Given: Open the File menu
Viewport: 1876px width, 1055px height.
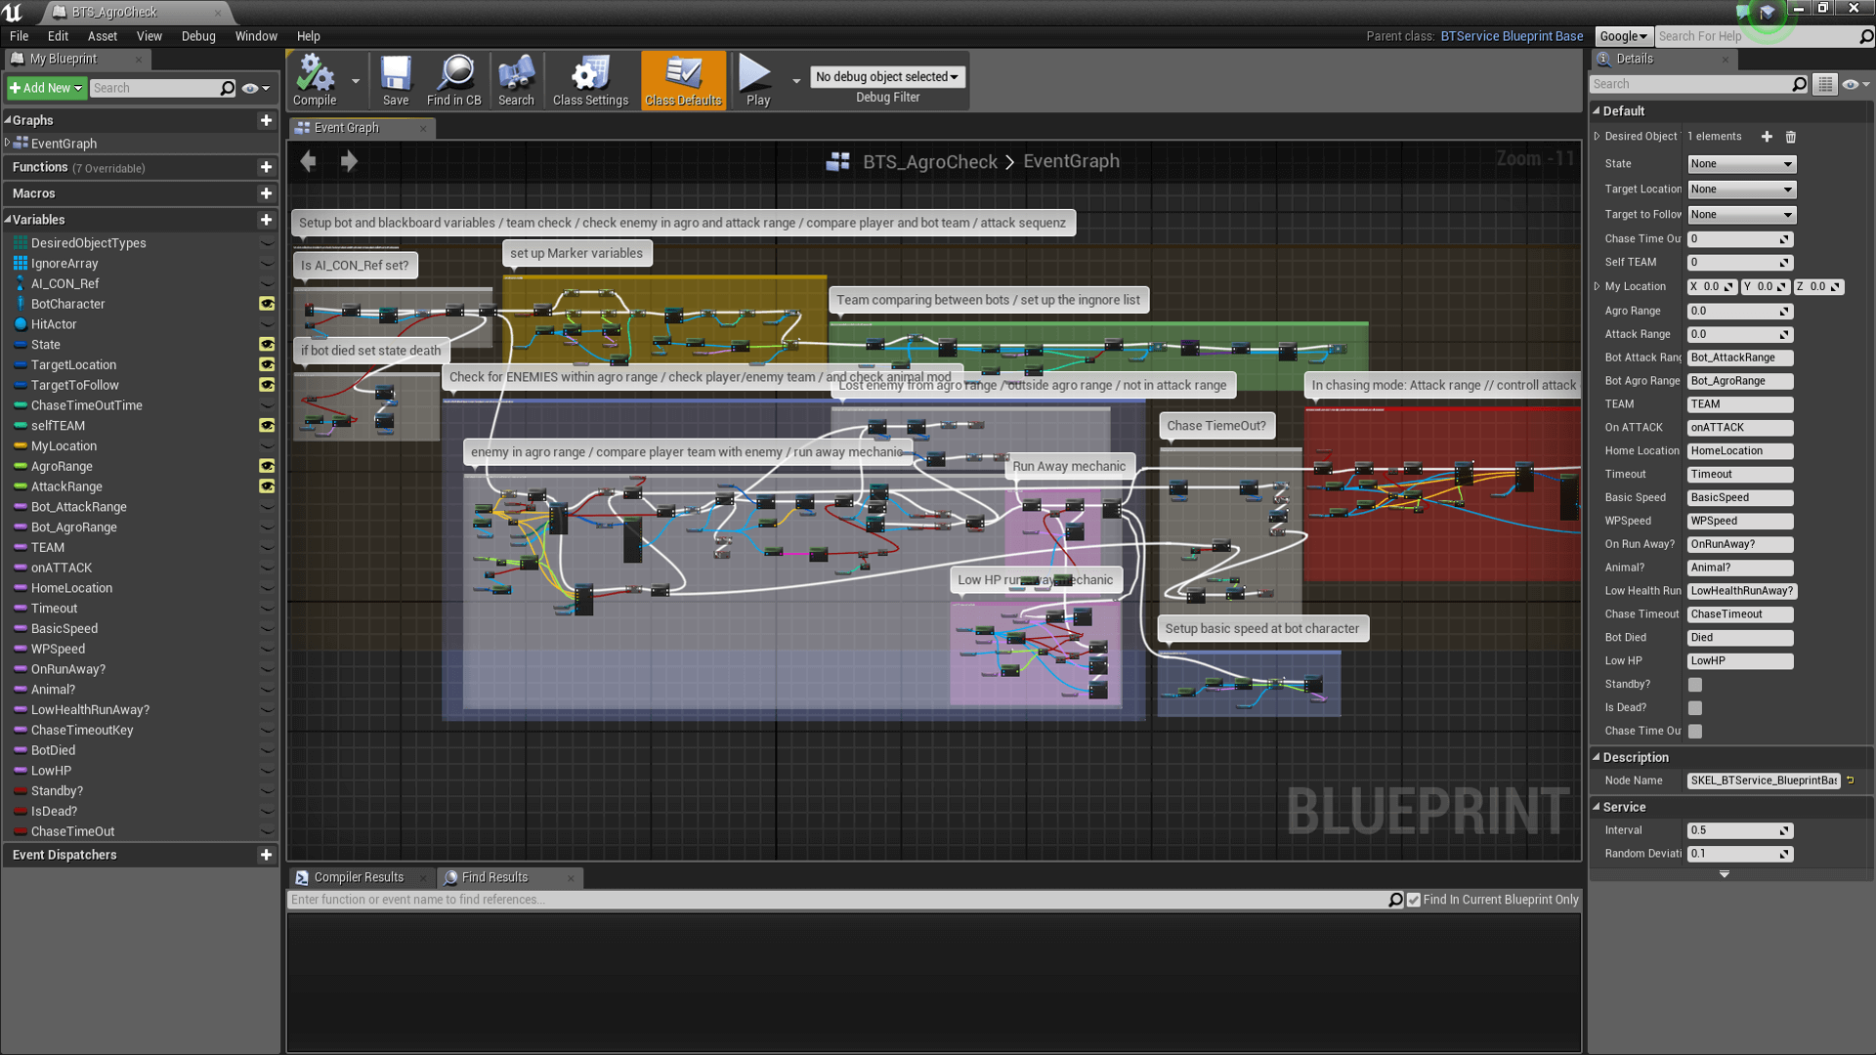Looking at the screenshot, I should coord(19,36).
